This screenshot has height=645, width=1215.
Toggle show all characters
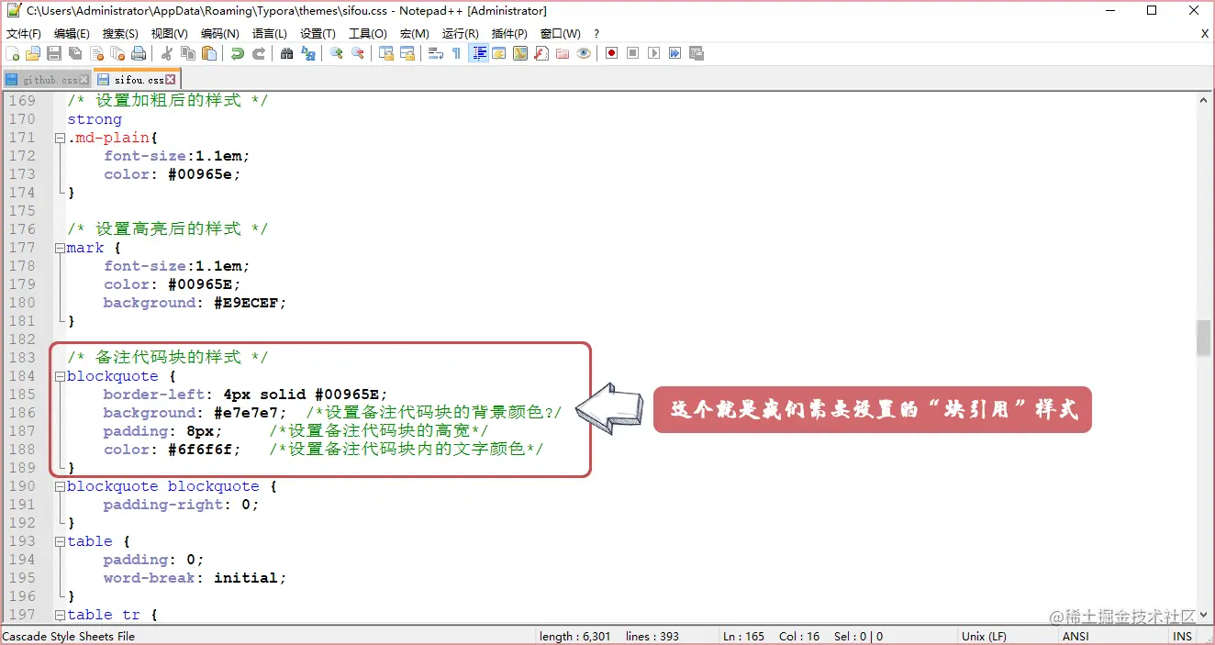(457, 53)
